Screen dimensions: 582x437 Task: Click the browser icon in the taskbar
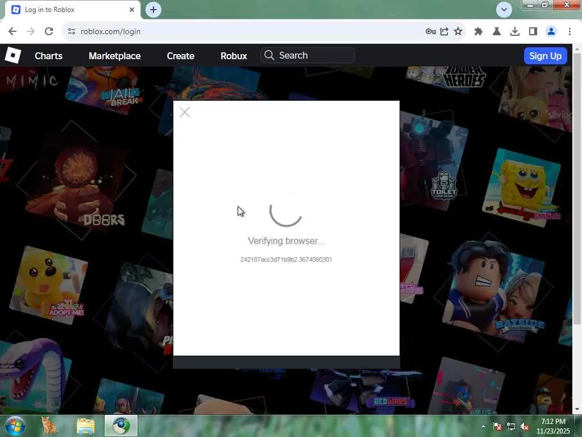point(121,426)
